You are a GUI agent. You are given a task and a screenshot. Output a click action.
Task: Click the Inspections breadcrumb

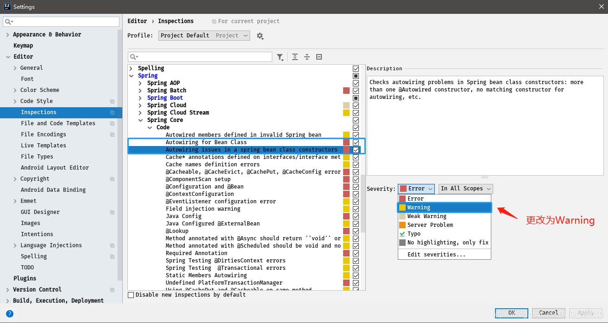[x=176, y=21]
